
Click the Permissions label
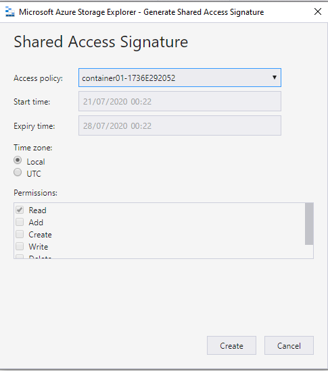(36, 193)
